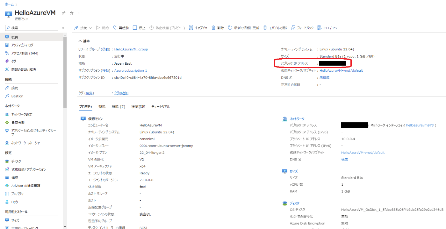Send feedback via フィードバック
The height and width of the screenshot is (229, 446).
pos(302,28)
